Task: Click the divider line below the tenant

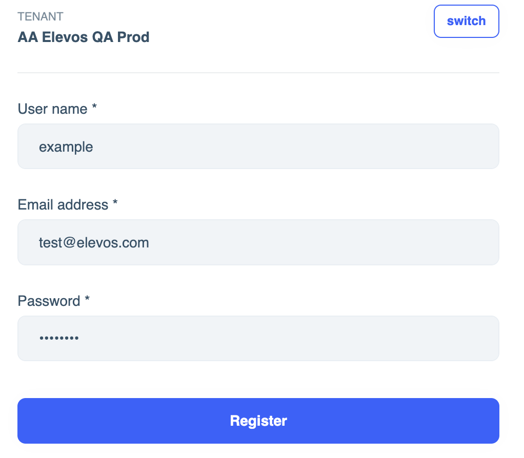Action: [258, 73]
